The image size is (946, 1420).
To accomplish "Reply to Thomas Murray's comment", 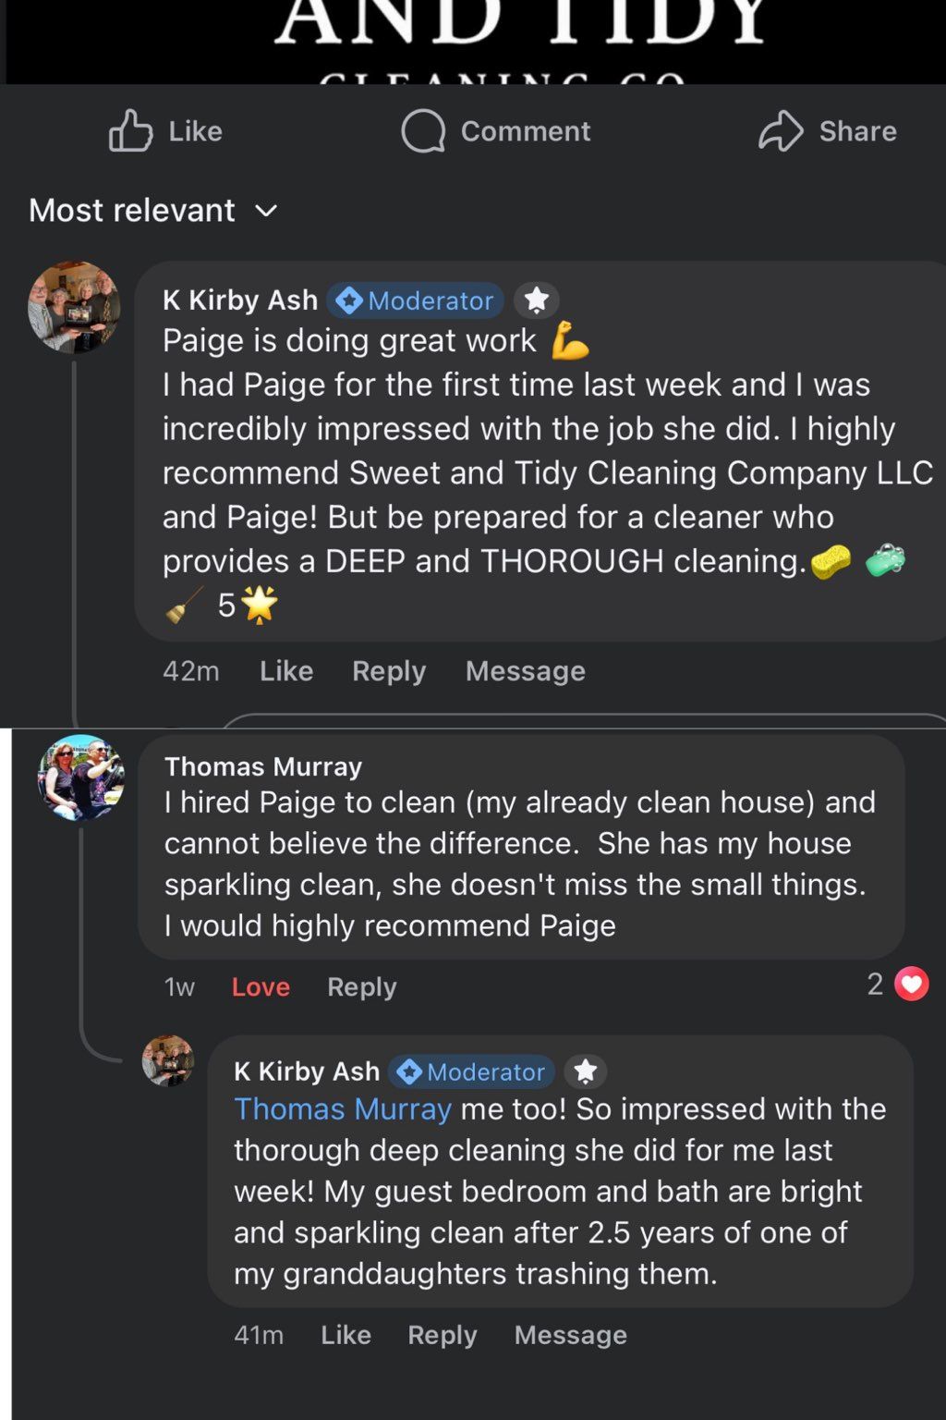I will tap(362, 987).
